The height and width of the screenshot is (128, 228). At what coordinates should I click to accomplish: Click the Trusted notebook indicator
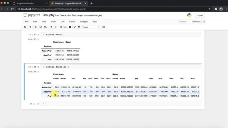coord(182,22)
